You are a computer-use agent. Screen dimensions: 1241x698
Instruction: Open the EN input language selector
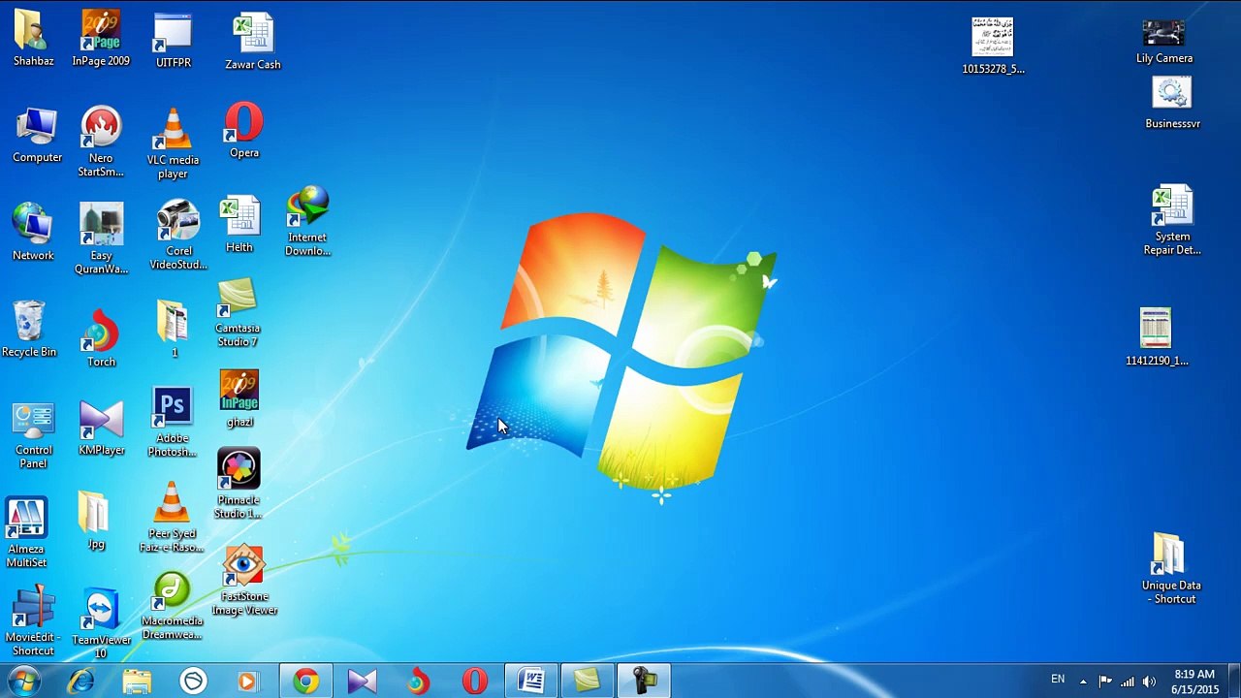click(1058, 680)
